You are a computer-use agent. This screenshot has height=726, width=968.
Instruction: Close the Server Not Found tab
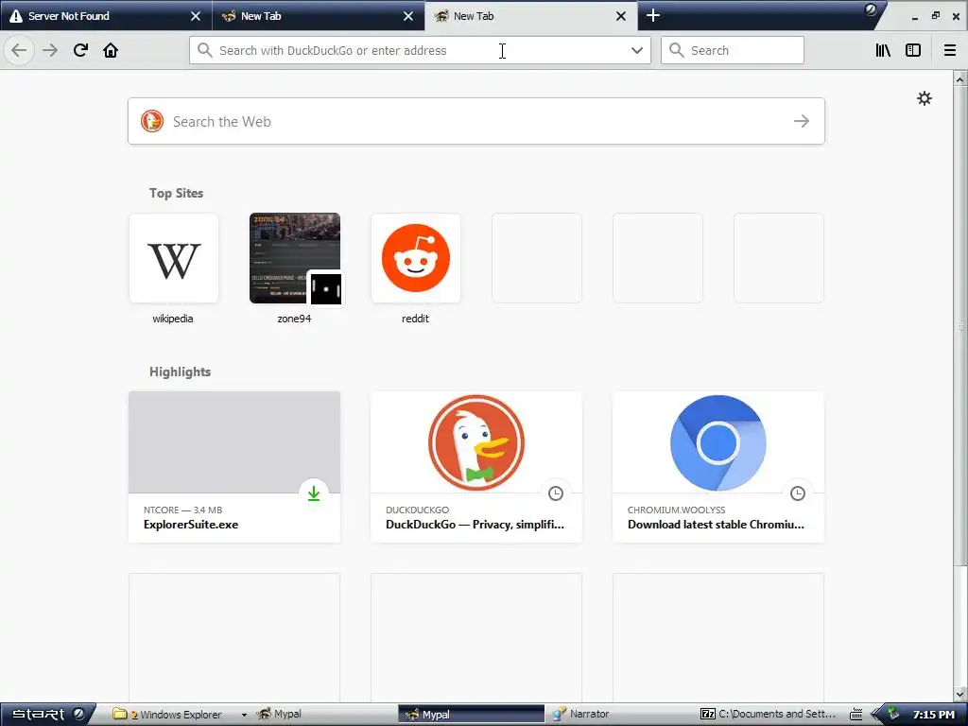[x=195, y=16]
